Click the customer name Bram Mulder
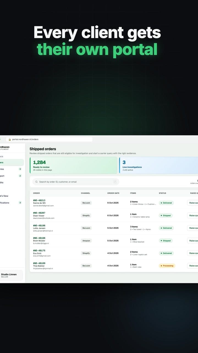The width and height of the screenshot is (198, 353). [x=39, y=241]
